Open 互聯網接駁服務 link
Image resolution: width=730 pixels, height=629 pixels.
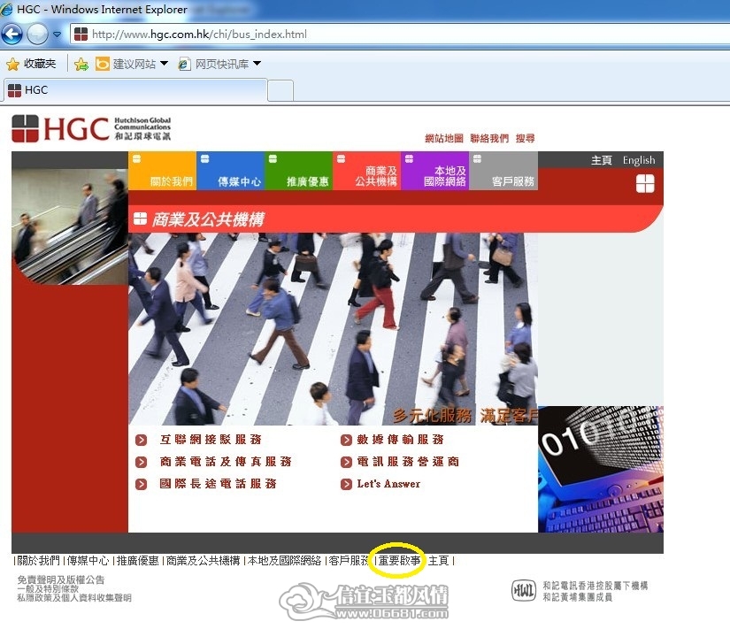[x=211, y=439]
